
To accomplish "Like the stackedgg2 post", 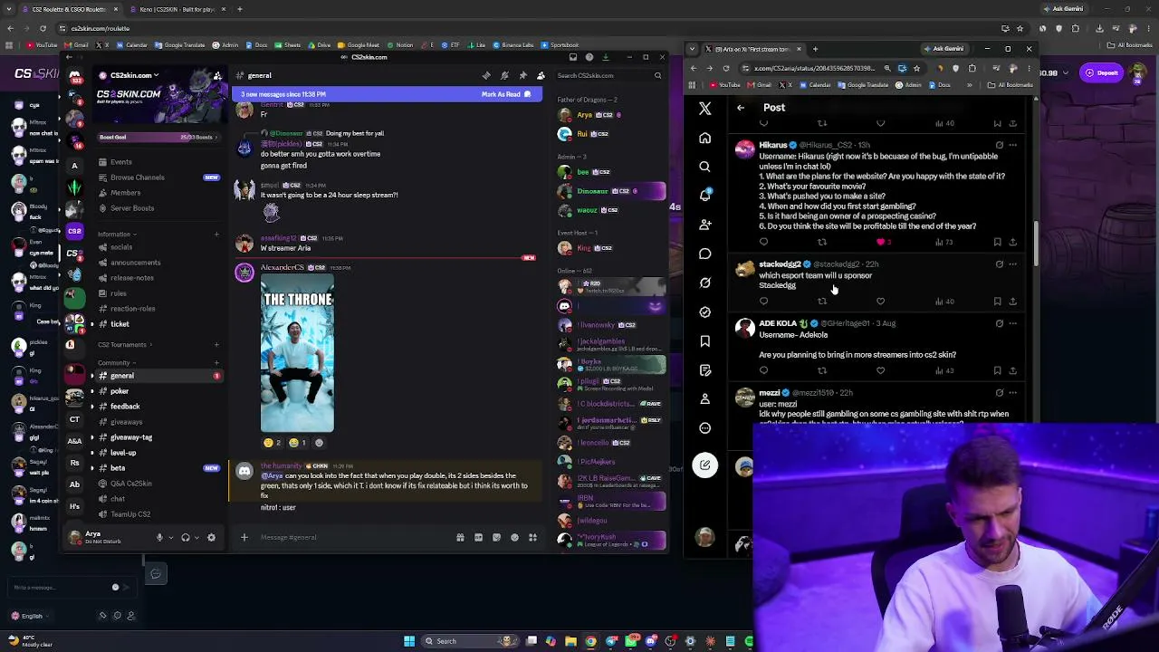I will 880,301.
